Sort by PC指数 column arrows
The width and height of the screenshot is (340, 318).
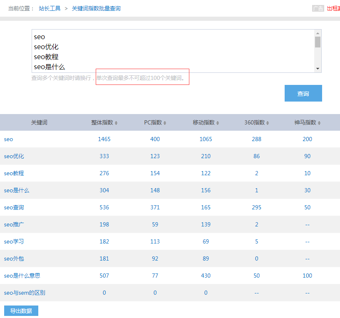point(165,123)
